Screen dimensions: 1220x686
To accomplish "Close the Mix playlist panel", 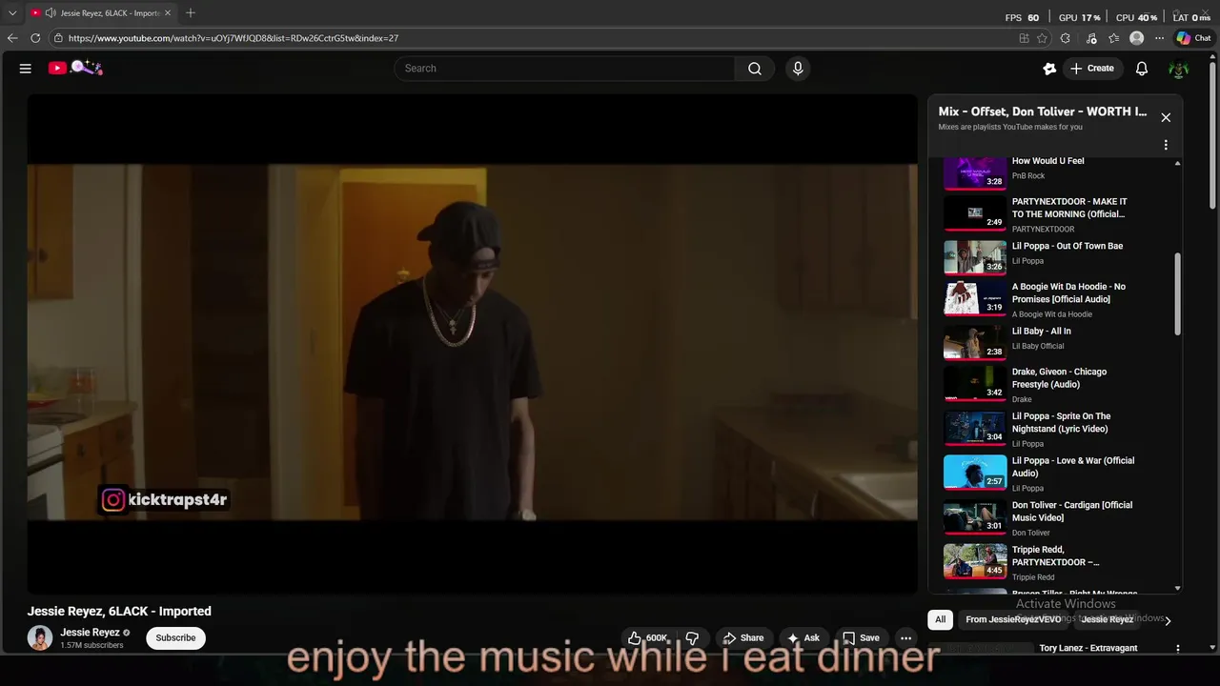I will [1166, 117].
